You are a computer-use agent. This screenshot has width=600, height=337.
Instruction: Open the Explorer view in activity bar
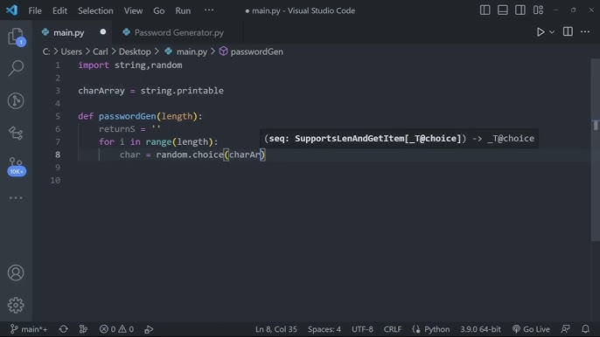click(x=16, y=37)
